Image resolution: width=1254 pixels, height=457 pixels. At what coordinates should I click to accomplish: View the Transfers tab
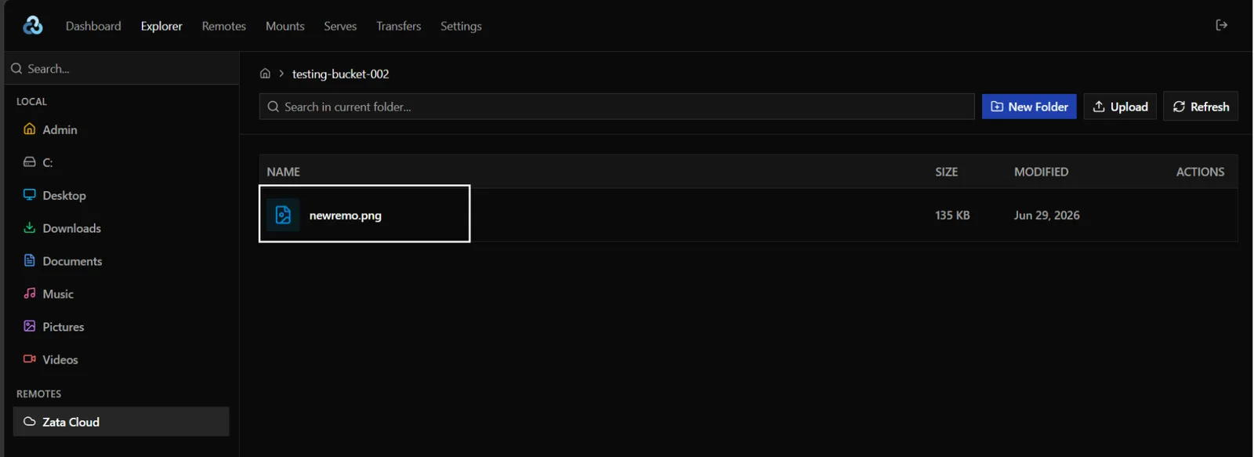[x=398, y=26]
